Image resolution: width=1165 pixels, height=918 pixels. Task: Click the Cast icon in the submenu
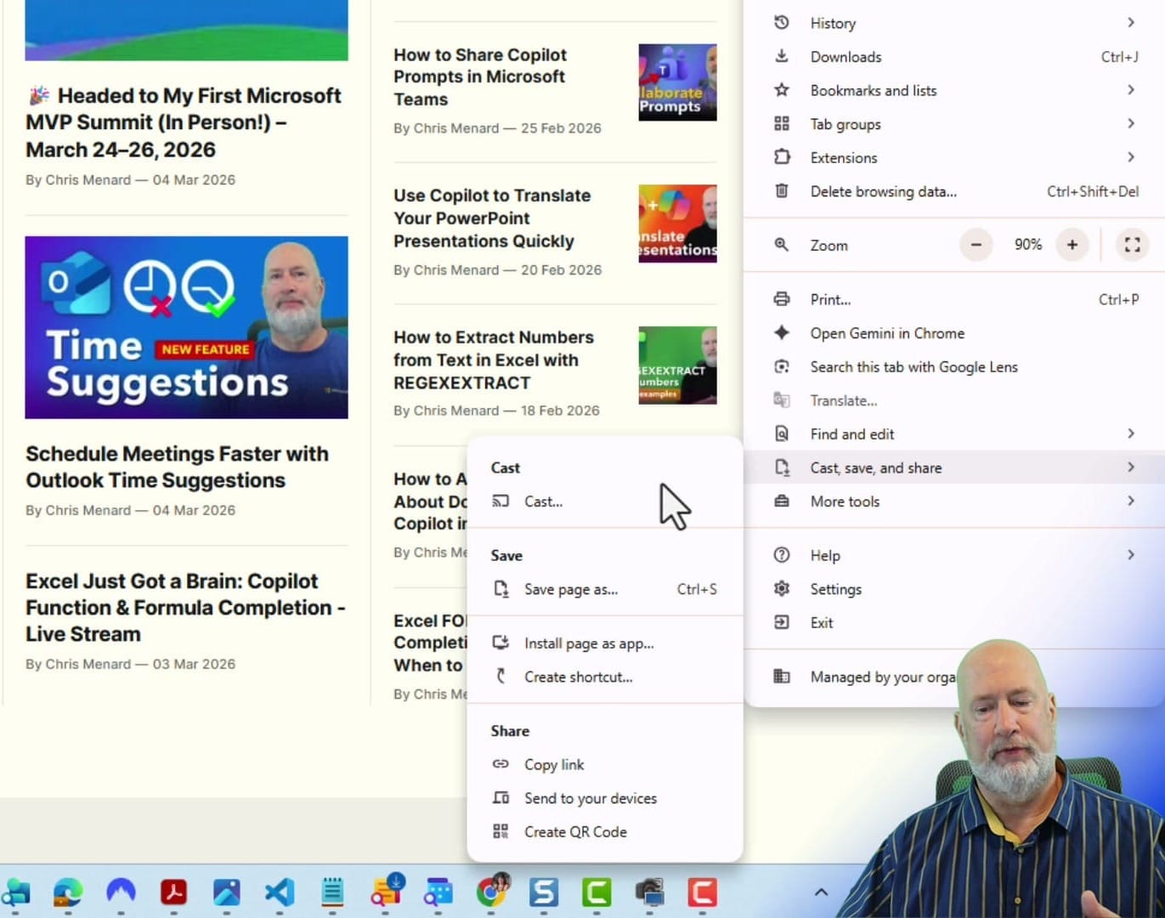(501, 501)
